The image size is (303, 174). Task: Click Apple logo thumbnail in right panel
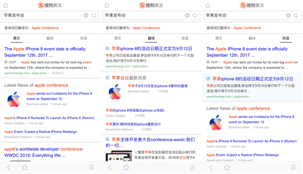(216, 123)
